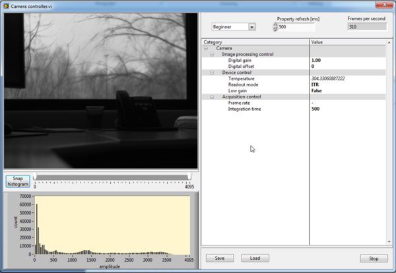This screenshot has width=396, height=273.
Task: Click the Low gain value False
Action: pyautogui.click(x=316, y=90)
